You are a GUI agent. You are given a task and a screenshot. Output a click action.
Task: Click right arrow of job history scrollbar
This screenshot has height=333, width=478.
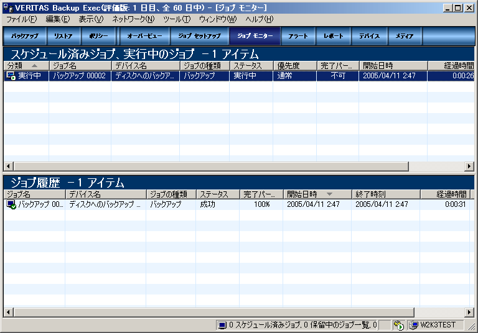coord(469,312)
